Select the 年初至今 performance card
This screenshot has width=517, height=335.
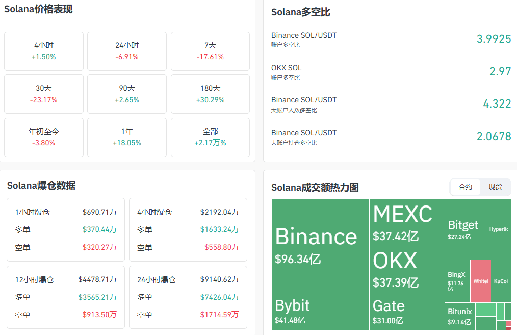pyautogui.click(x=44, y=137)
